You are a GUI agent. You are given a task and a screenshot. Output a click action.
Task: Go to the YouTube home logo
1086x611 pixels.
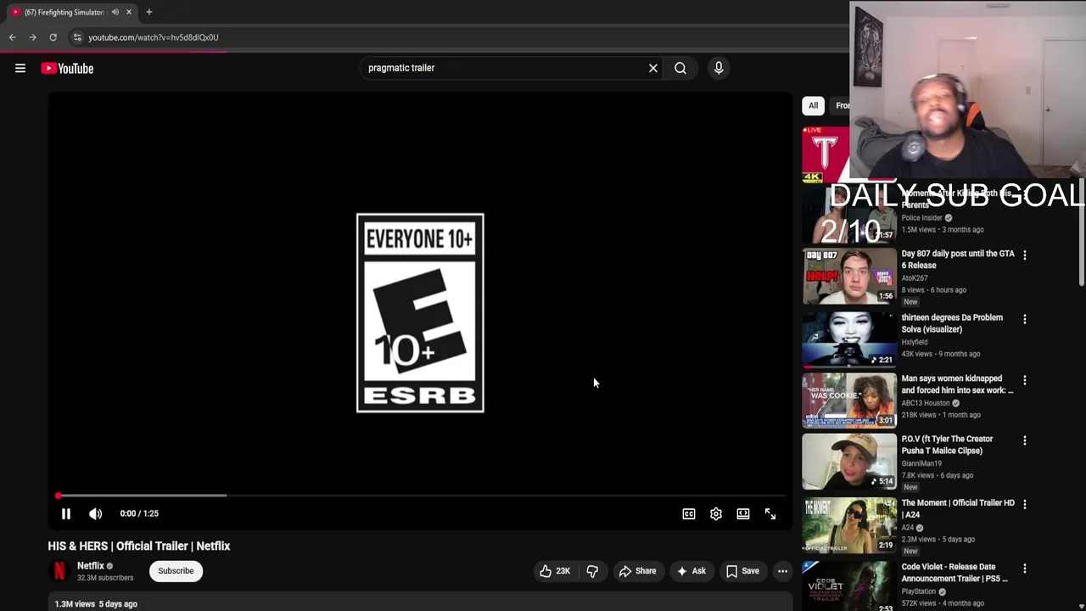(67, 69)
